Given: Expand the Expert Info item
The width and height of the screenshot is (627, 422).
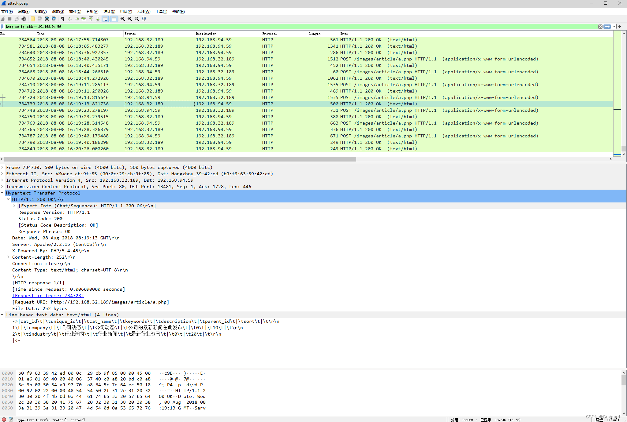Looking at the screenshot, I should click(x=14, y=206).
